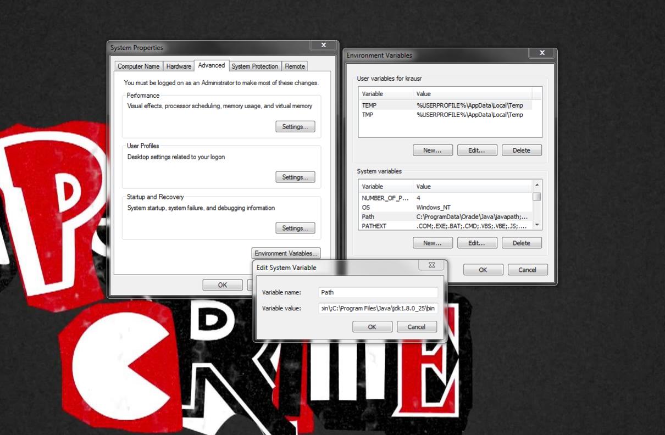Image resolution: width=665 pixels, height=435 pixels.
Task: Click OK in Edit System Variable dialog
Action: pos(372,327)
